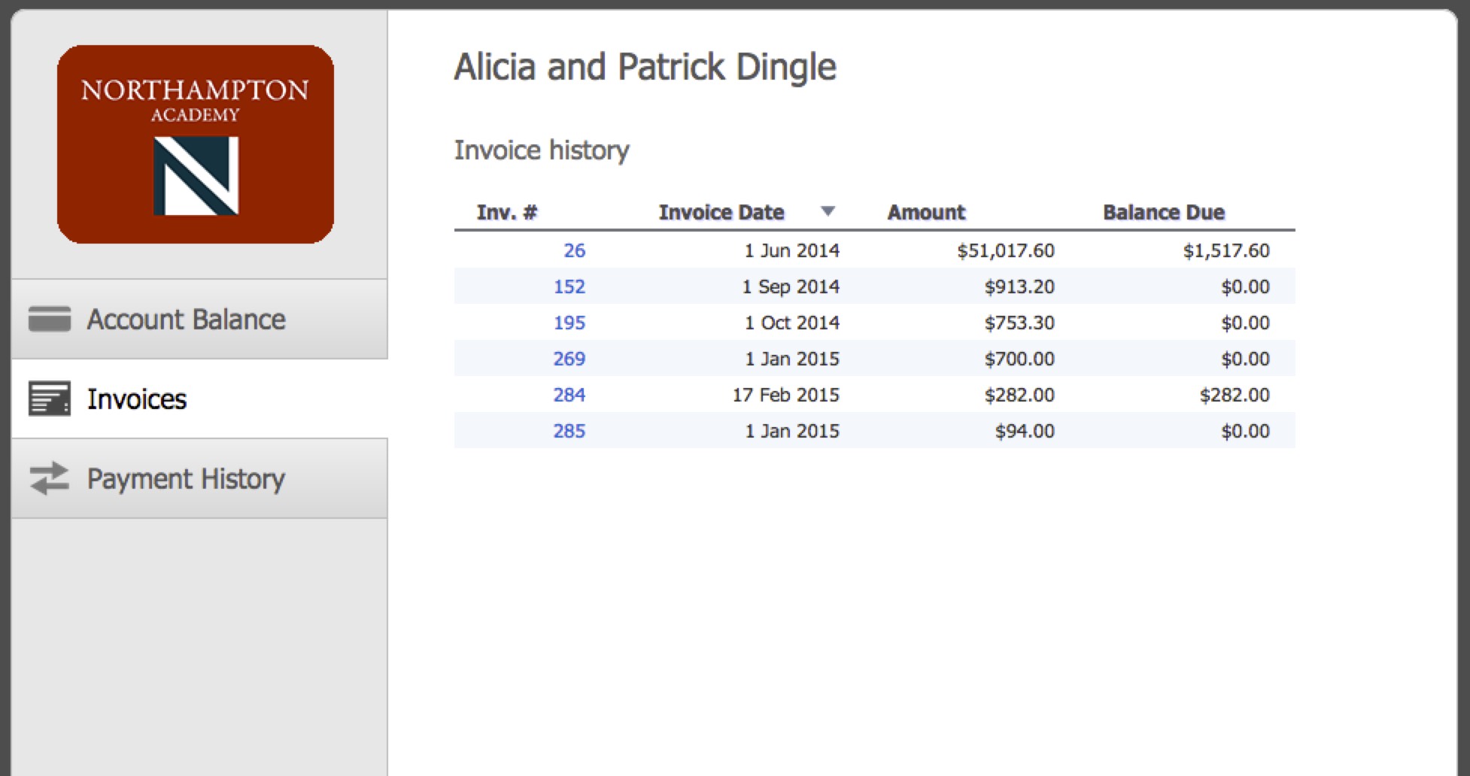Toggle sort arrow next to Invoice Date
This screenshot has height=776, width=1470.
click(x=828, y=211)
